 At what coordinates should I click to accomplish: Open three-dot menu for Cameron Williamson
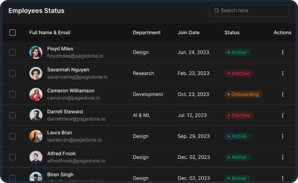(282, 95)
